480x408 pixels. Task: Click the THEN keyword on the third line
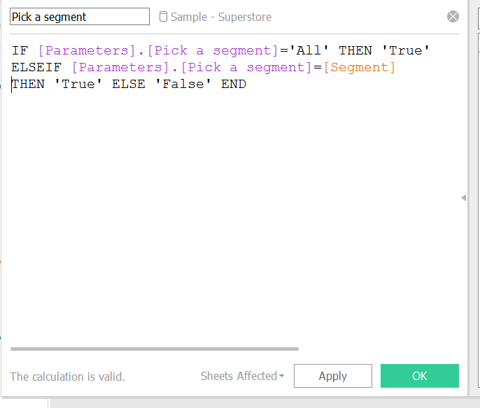tap(29, 85)
